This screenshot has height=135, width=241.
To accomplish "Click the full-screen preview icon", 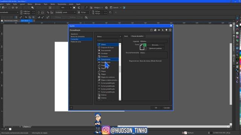I will [x=74, y=7].
